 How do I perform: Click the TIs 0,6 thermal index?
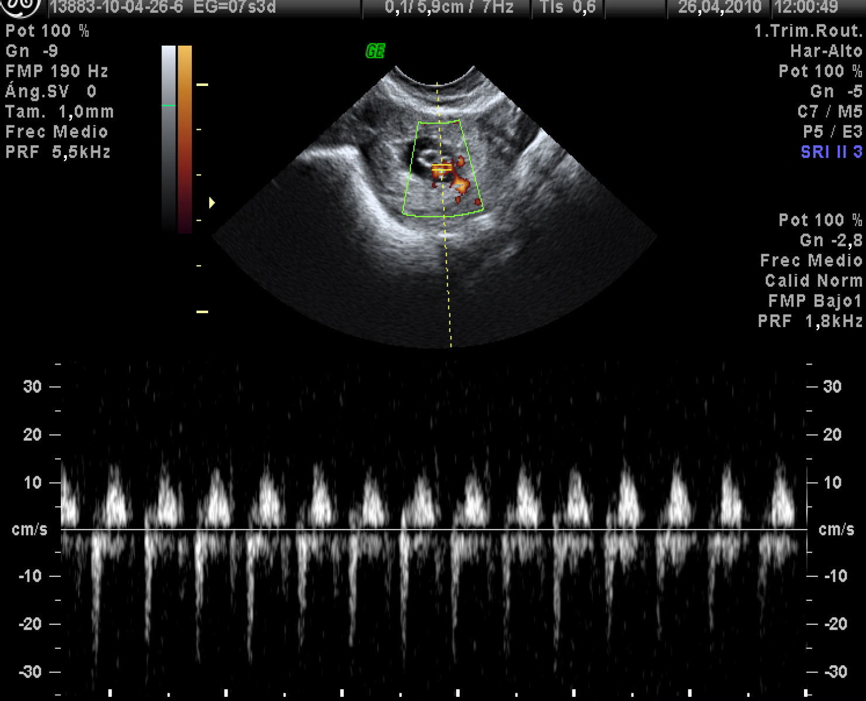[567, 8]
